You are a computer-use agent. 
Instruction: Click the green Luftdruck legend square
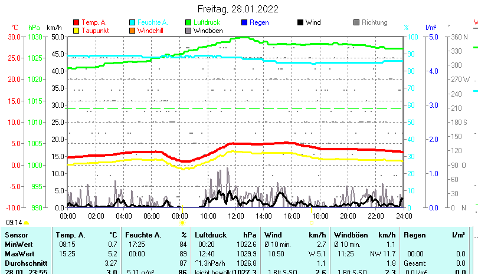click(x=188, y=22)
